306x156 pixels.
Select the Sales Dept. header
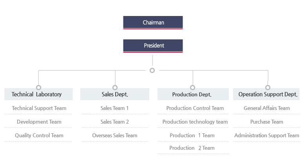pyautogui.click(x=115, y=94)
